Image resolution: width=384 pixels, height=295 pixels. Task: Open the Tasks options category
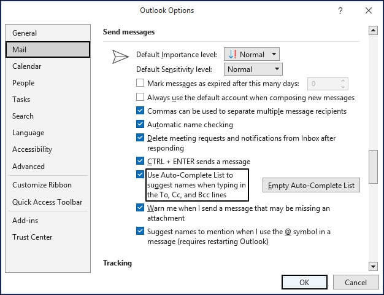pyautogui.click(x=48, y=100)
